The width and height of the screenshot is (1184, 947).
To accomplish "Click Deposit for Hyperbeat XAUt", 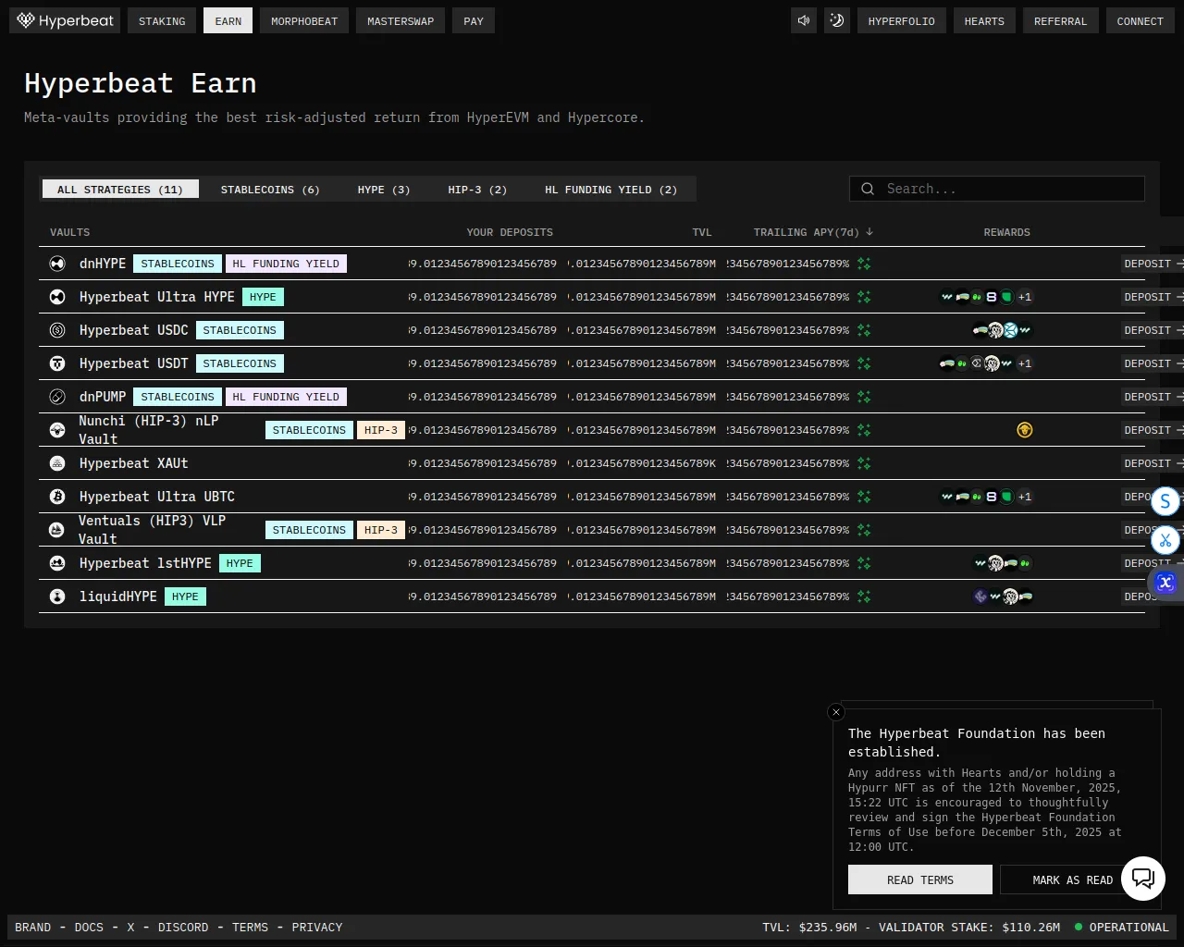I will [1153, 463].
